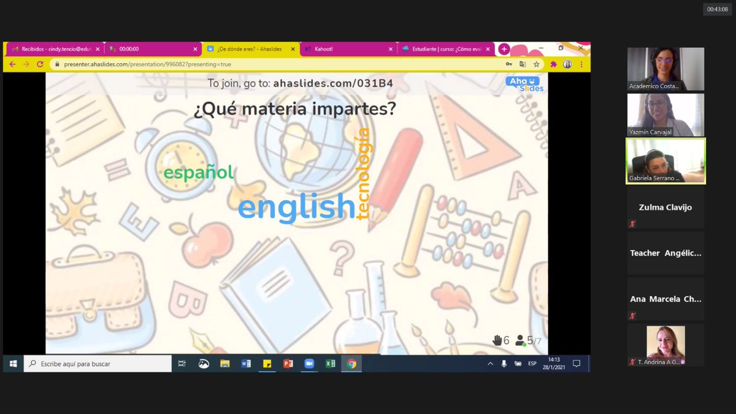Reload the Ahaslides page
Image resolution: width=736 pixels, height=414 pixels.
pos(40,64)
